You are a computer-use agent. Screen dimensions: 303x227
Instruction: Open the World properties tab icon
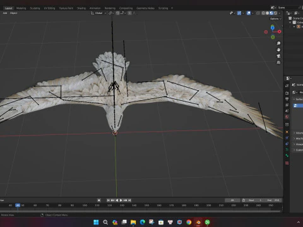(287, 117)
